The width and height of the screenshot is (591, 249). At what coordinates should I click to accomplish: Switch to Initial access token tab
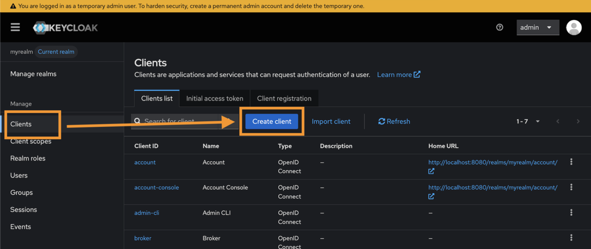pyautogui.click(x=214, y=98)
